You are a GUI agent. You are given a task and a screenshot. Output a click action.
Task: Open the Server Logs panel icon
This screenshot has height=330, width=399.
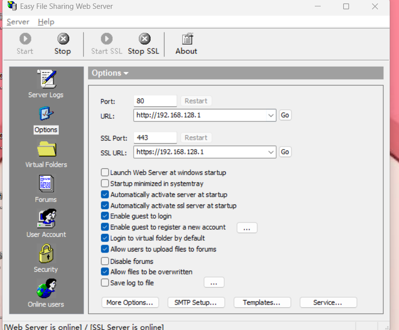pyautogui.click(x=46, y=79)
